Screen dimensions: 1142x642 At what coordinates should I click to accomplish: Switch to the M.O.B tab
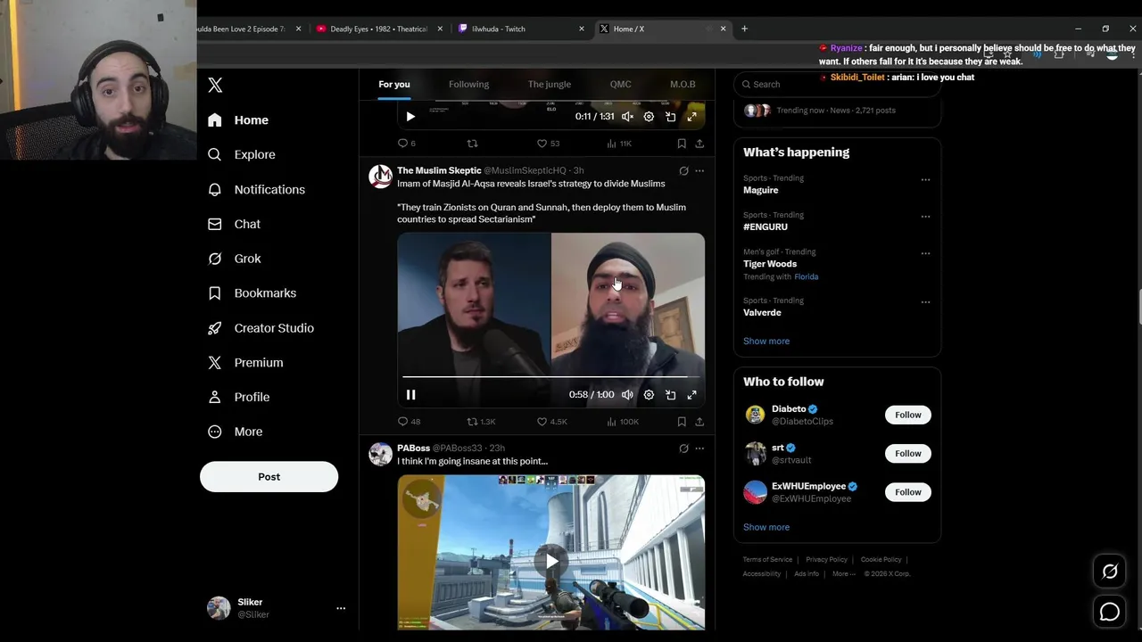tap(683, 84)
